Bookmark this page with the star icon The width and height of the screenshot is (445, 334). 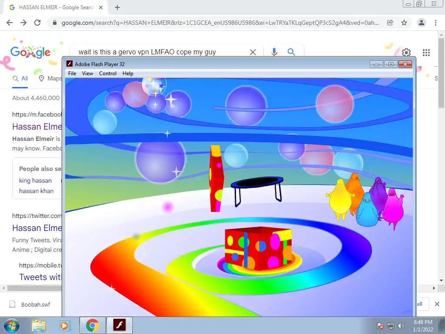pyautogui.click(x=404, y=23)
